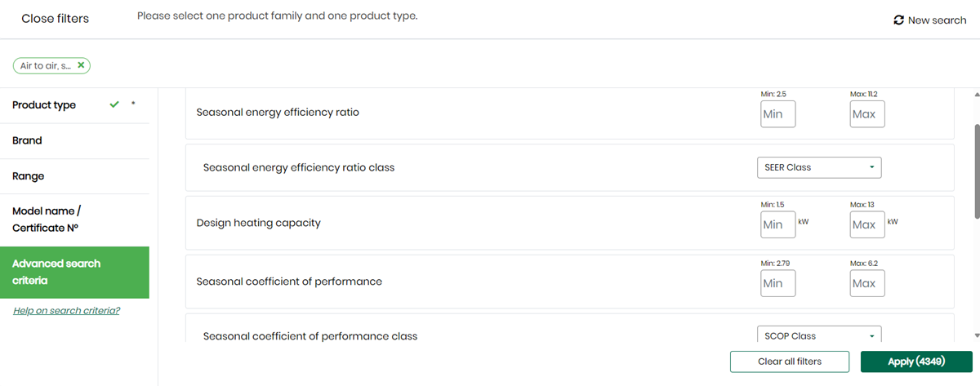The image size is (980, 386).
Task: Select the Advanced search criteria section
Action: (x=56, y=272)
